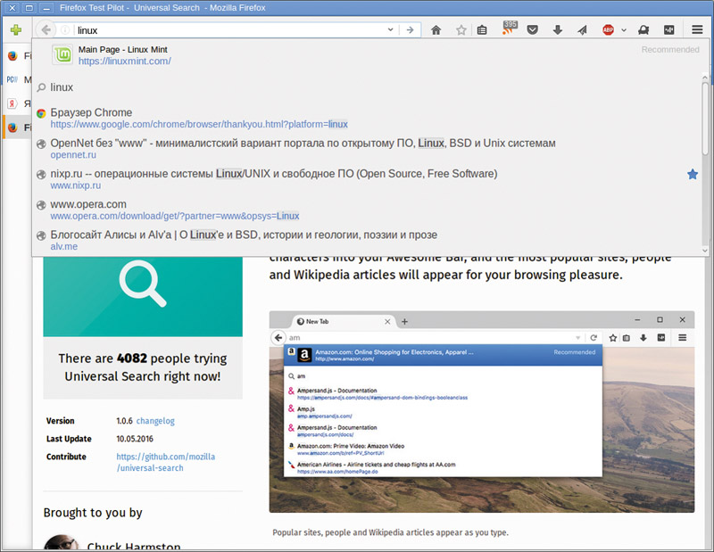Click the large Universal Search magnifier graphic
This screenshot has width=714, height=552.
143,283
